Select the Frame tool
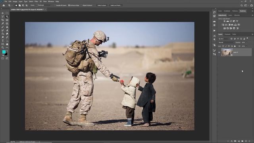254x143 pixels. [x=7, y=20]
